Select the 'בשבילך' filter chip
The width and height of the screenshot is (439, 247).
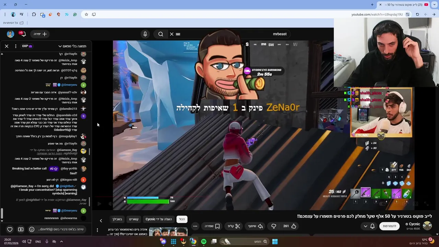pos(117,219)
